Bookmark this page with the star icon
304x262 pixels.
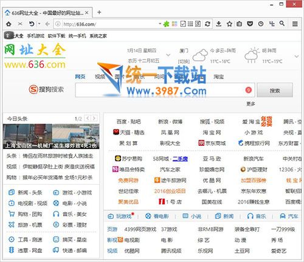pos(229,24)
